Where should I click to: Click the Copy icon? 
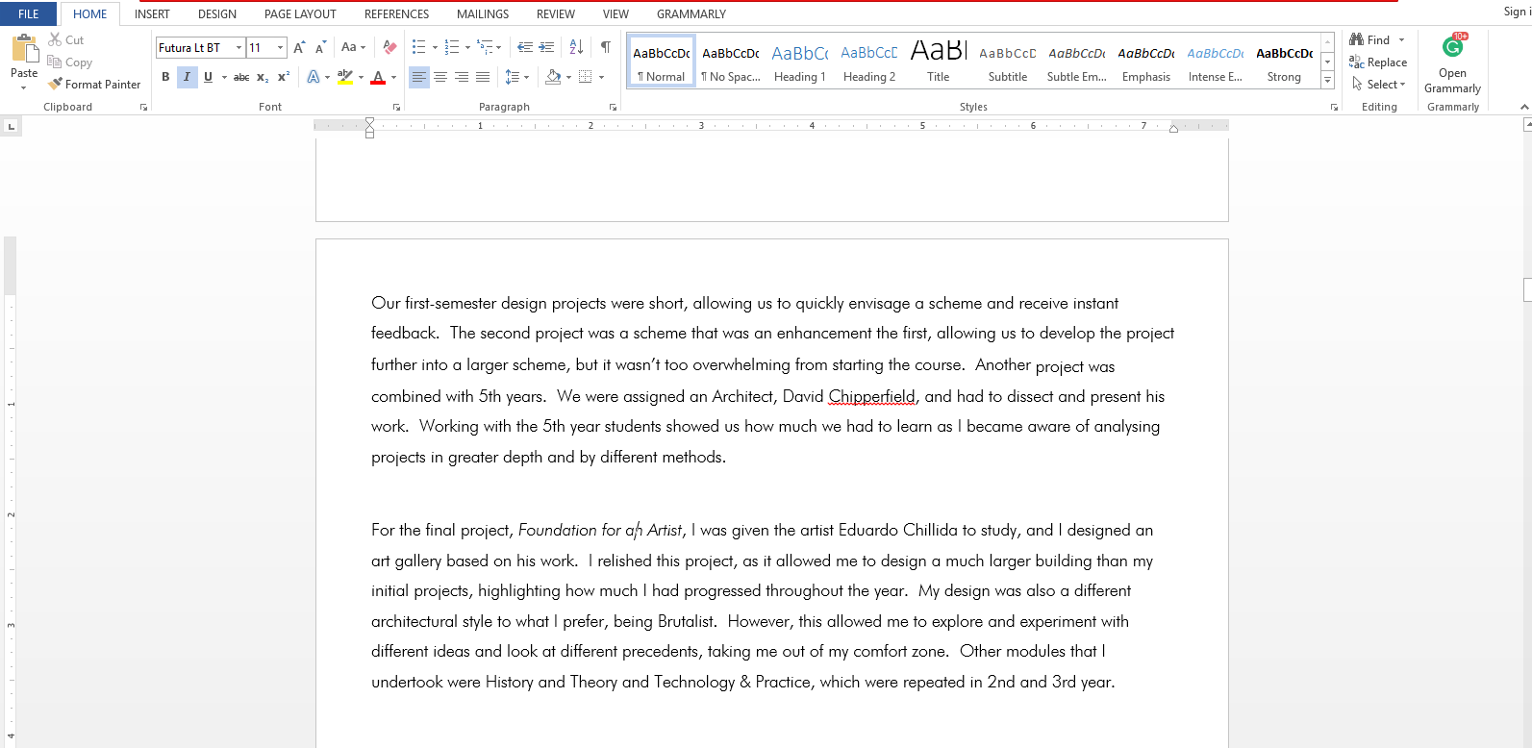click(x=55, y=62)
